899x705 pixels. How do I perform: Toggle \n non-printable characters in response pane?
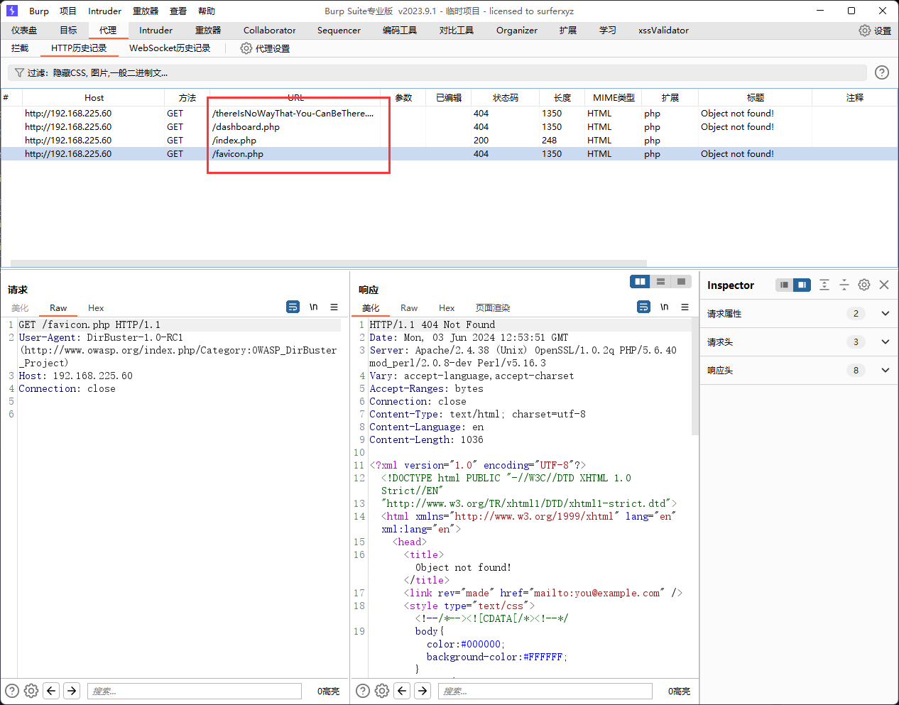pos(664,307)
